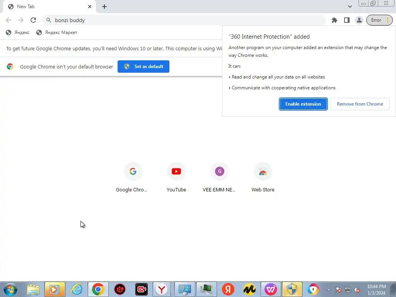Show hidden system tray icons
The width and height of the screenshot is (396, 297).
(x=329, y=290)
